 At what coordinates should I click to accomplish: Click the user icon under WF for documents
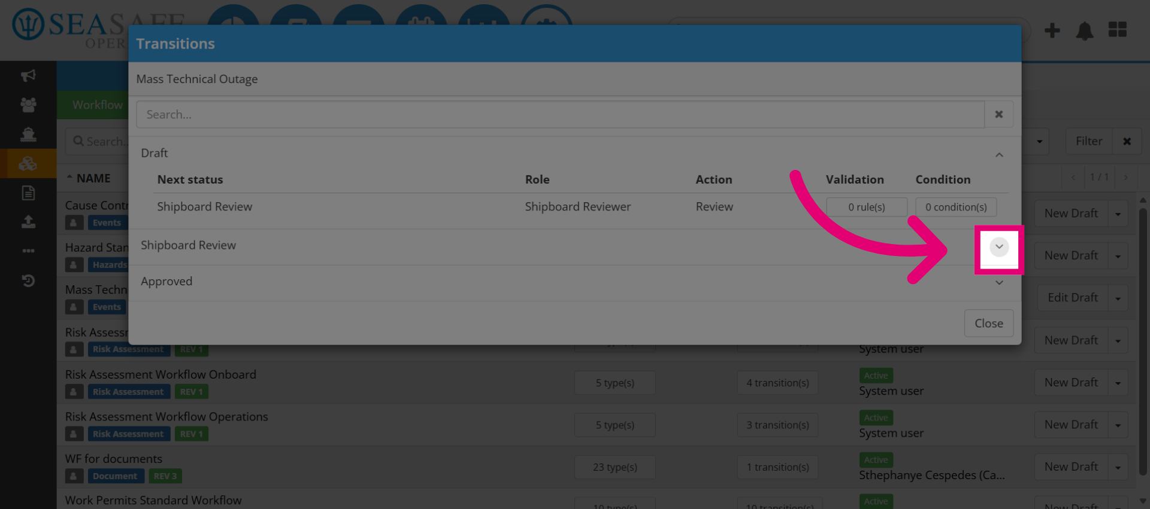(74, 476)
